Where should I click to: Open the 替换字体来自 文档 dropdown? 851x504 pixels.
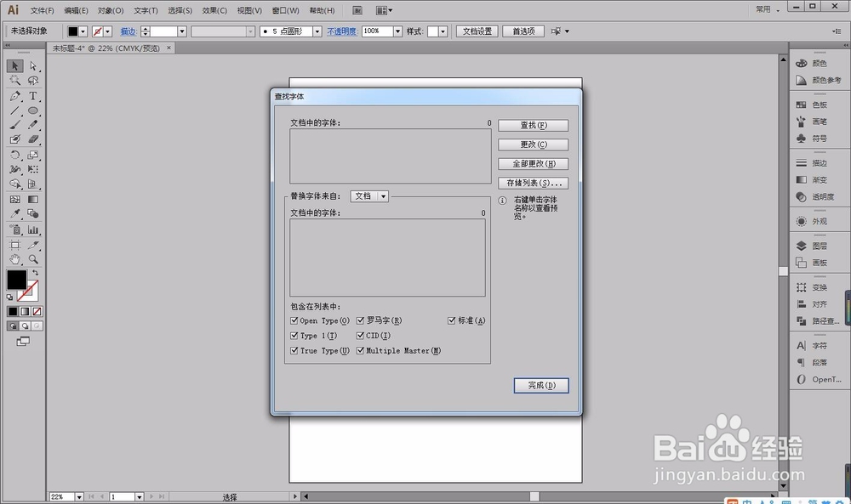coord(369,196)
